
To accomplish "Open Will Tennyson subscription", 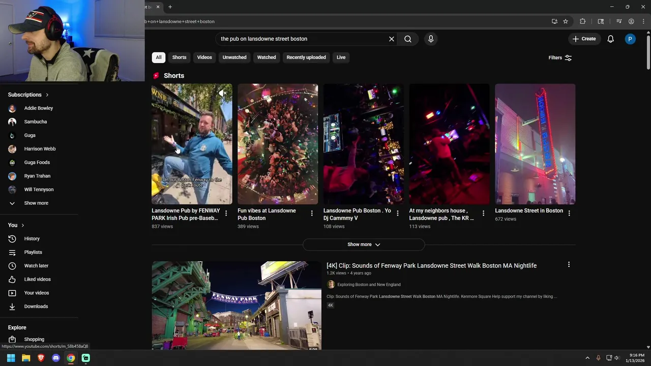I will 39,190.
